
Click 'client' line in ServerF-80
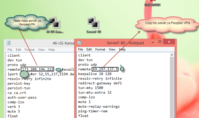point(84,55)
